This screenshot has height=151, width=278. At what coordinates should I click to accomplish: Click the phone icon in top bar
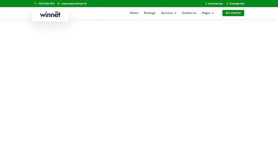pos(35,3)
